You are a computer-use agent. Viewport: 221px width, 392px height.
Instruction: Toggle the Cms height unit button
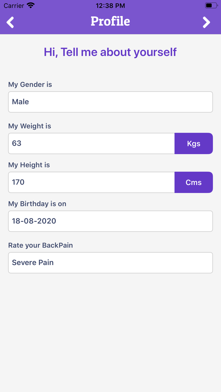pyautogui.click(x=194, y=182)
